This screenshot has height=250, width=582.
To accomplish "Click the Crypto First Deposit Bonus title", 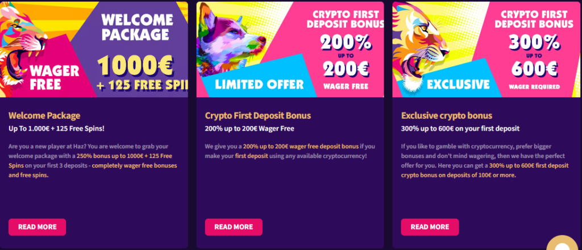I will [258, 115].
